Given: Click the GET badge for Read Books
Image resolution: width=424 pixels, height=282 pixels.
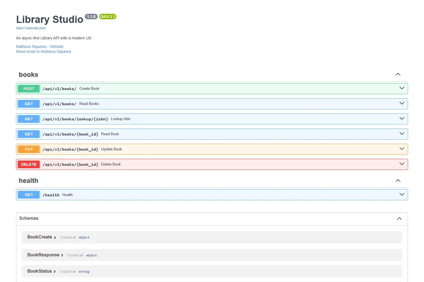Looking at the screenshot, I should point(29,104).
